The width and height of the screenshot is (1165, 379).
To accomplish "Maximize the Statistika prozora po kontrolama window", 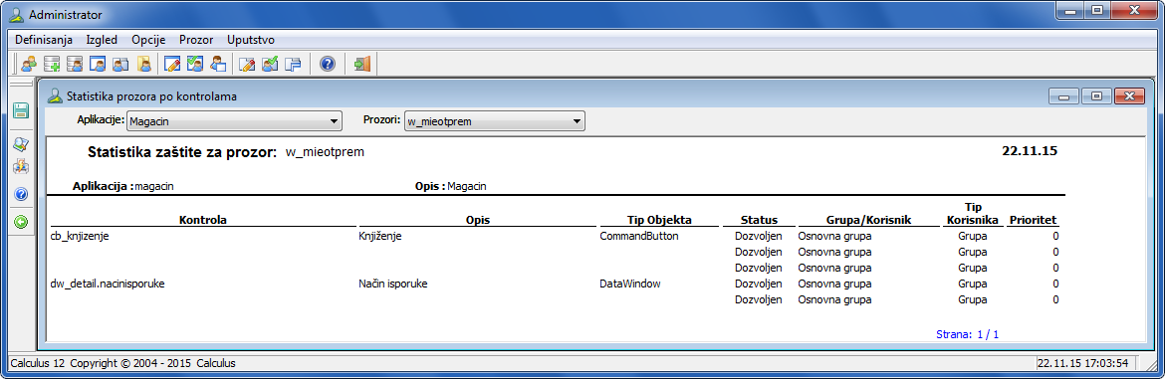I will coord(1096,95).
